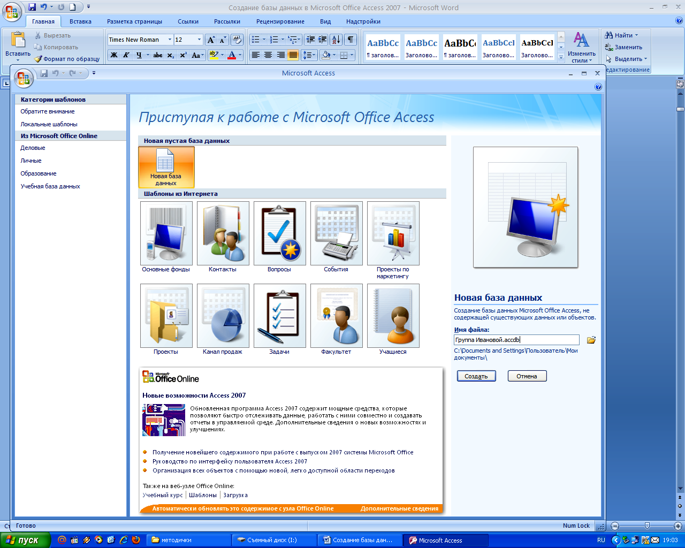This screenshot has height=548, width=685.
Task: Open Access help question mark icon
Action: [598, 87]
